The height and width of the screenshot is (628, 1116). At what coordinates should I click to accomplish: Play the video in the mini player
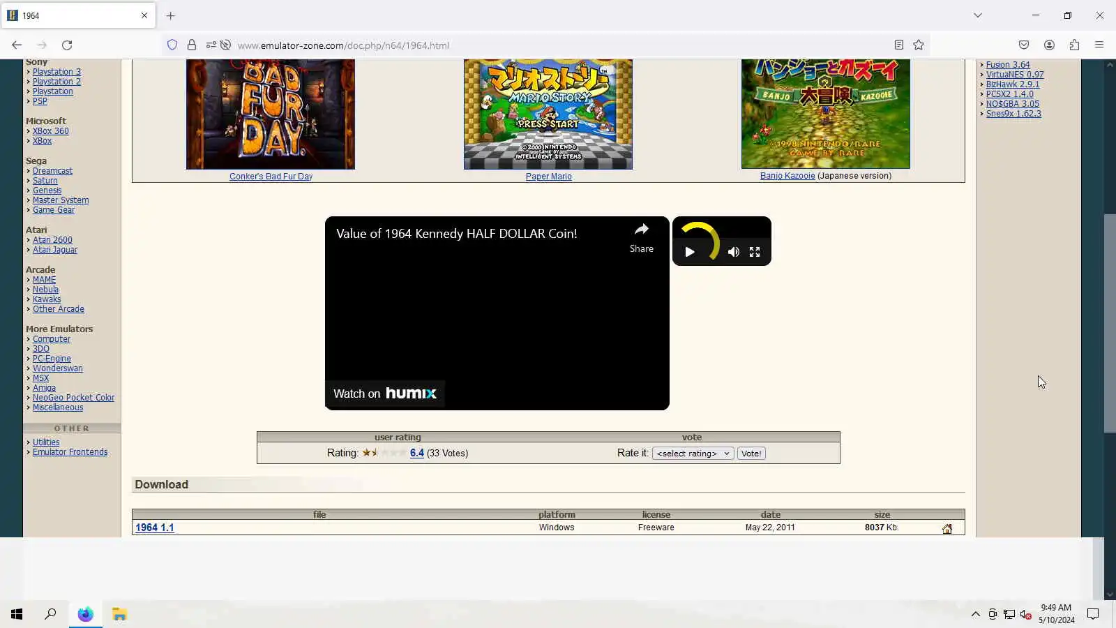pyautogui.click(x=690, y=252)
